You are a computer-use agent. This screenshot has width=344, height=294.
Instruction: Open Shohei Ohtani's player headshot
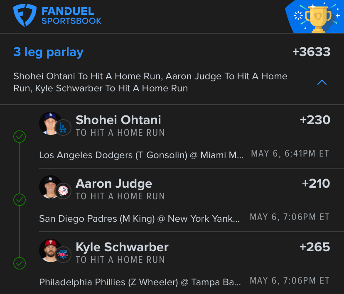50,123
